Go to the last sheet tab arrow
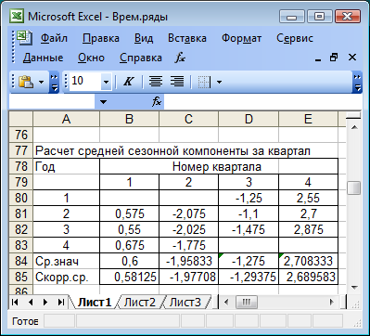 point(61,303)
